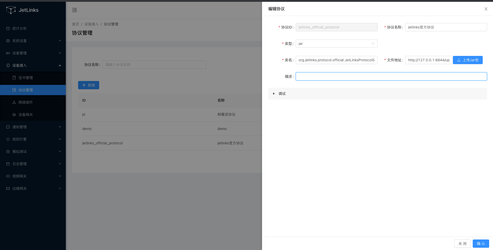This screenshot has width=493, height=250.
Task: Click the 协议名称 search field
Action: click(154, 65)
